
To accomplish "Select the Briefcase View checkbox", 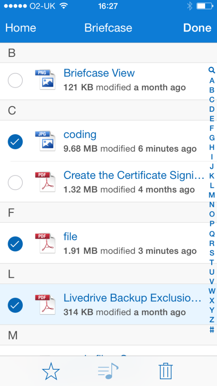I will tap(15, 81).
